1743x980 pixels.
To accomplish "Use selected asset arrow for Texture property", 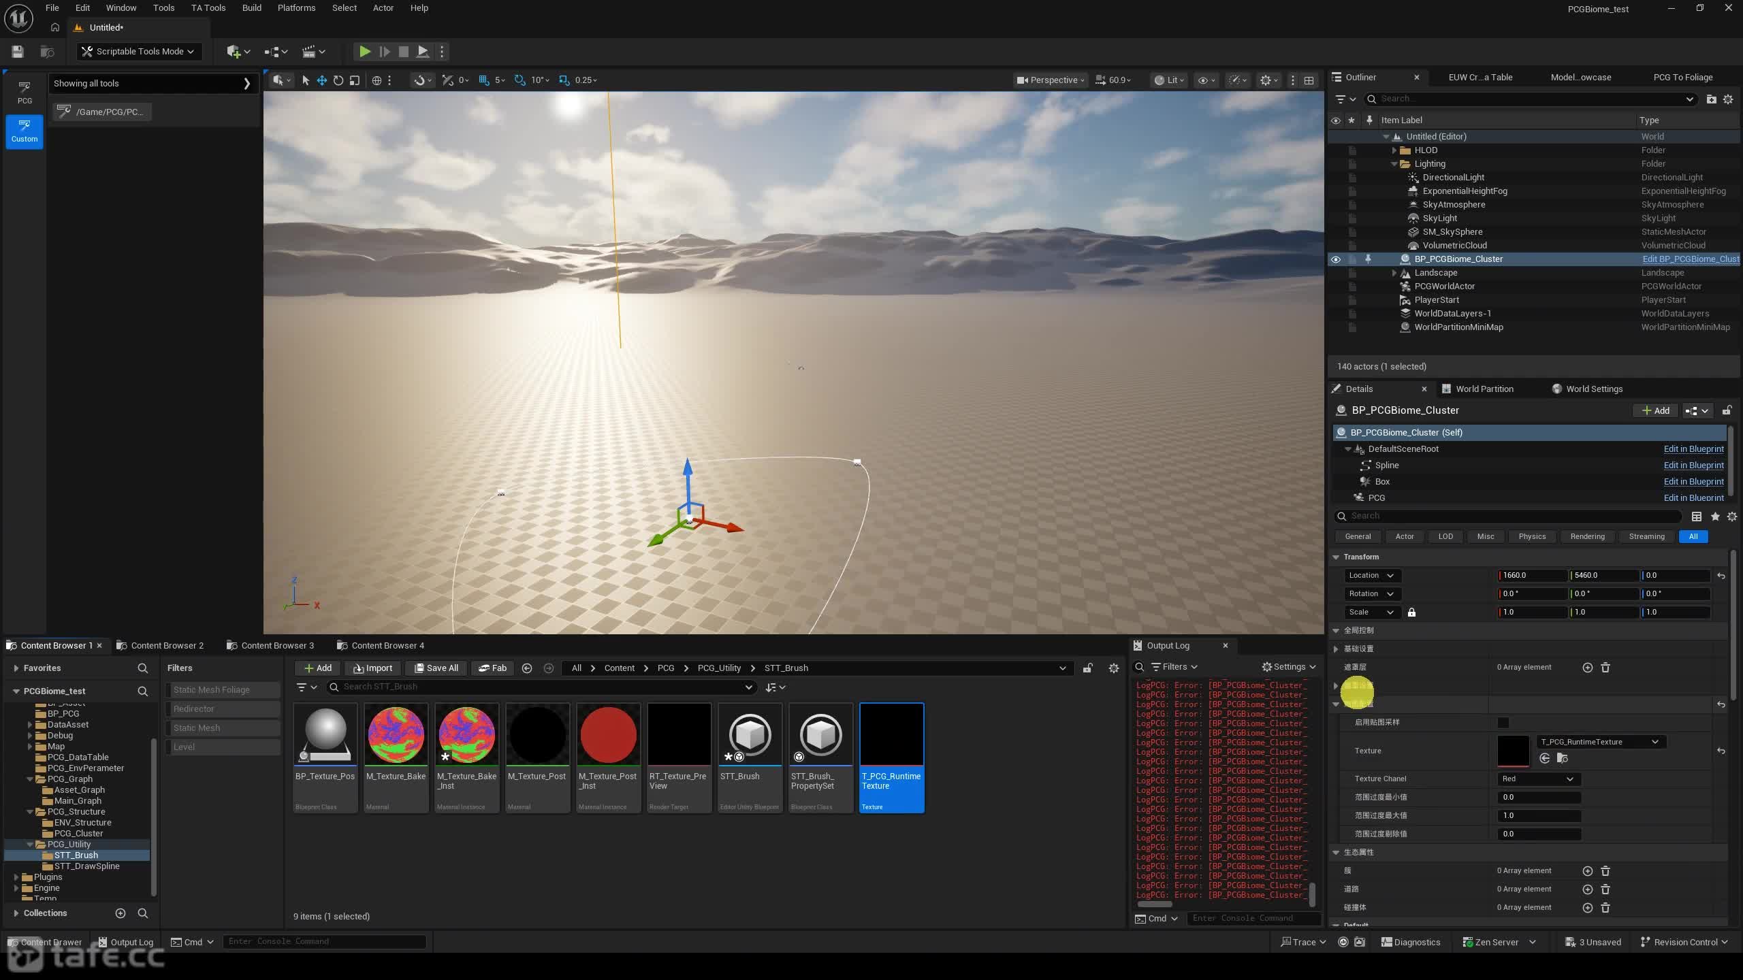I will (x=1544, y=759).
